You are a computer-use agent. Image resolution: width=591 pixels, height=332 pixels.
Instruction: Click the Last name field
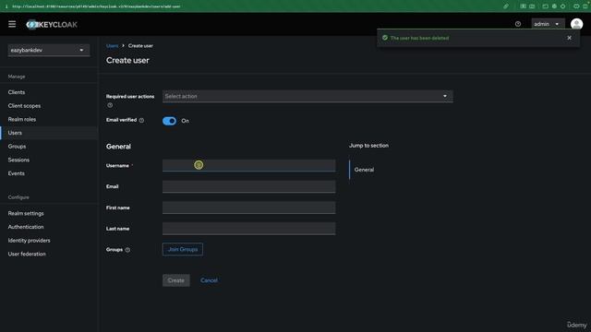(x=248, y=229)
